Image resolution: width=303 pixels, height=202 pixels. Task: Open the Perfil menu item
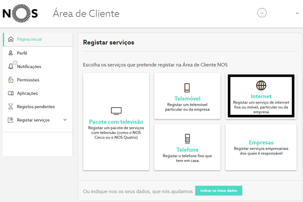22,53
